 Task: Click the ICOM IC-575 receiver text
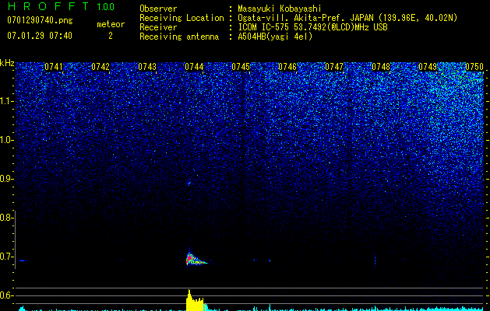click(312, 27)
